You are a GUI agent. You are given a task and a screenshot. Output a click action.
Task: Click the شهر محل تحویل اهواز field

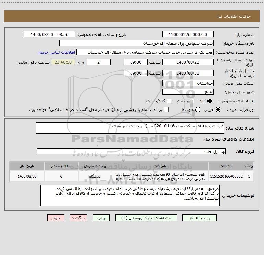point(188,92)
